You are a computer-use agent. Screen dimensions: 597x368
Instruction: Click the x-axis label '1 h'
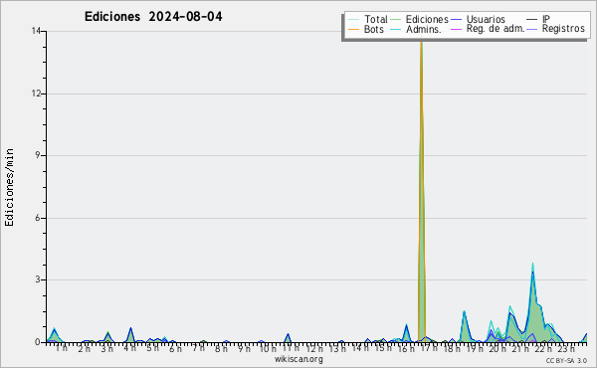(62, 348)
